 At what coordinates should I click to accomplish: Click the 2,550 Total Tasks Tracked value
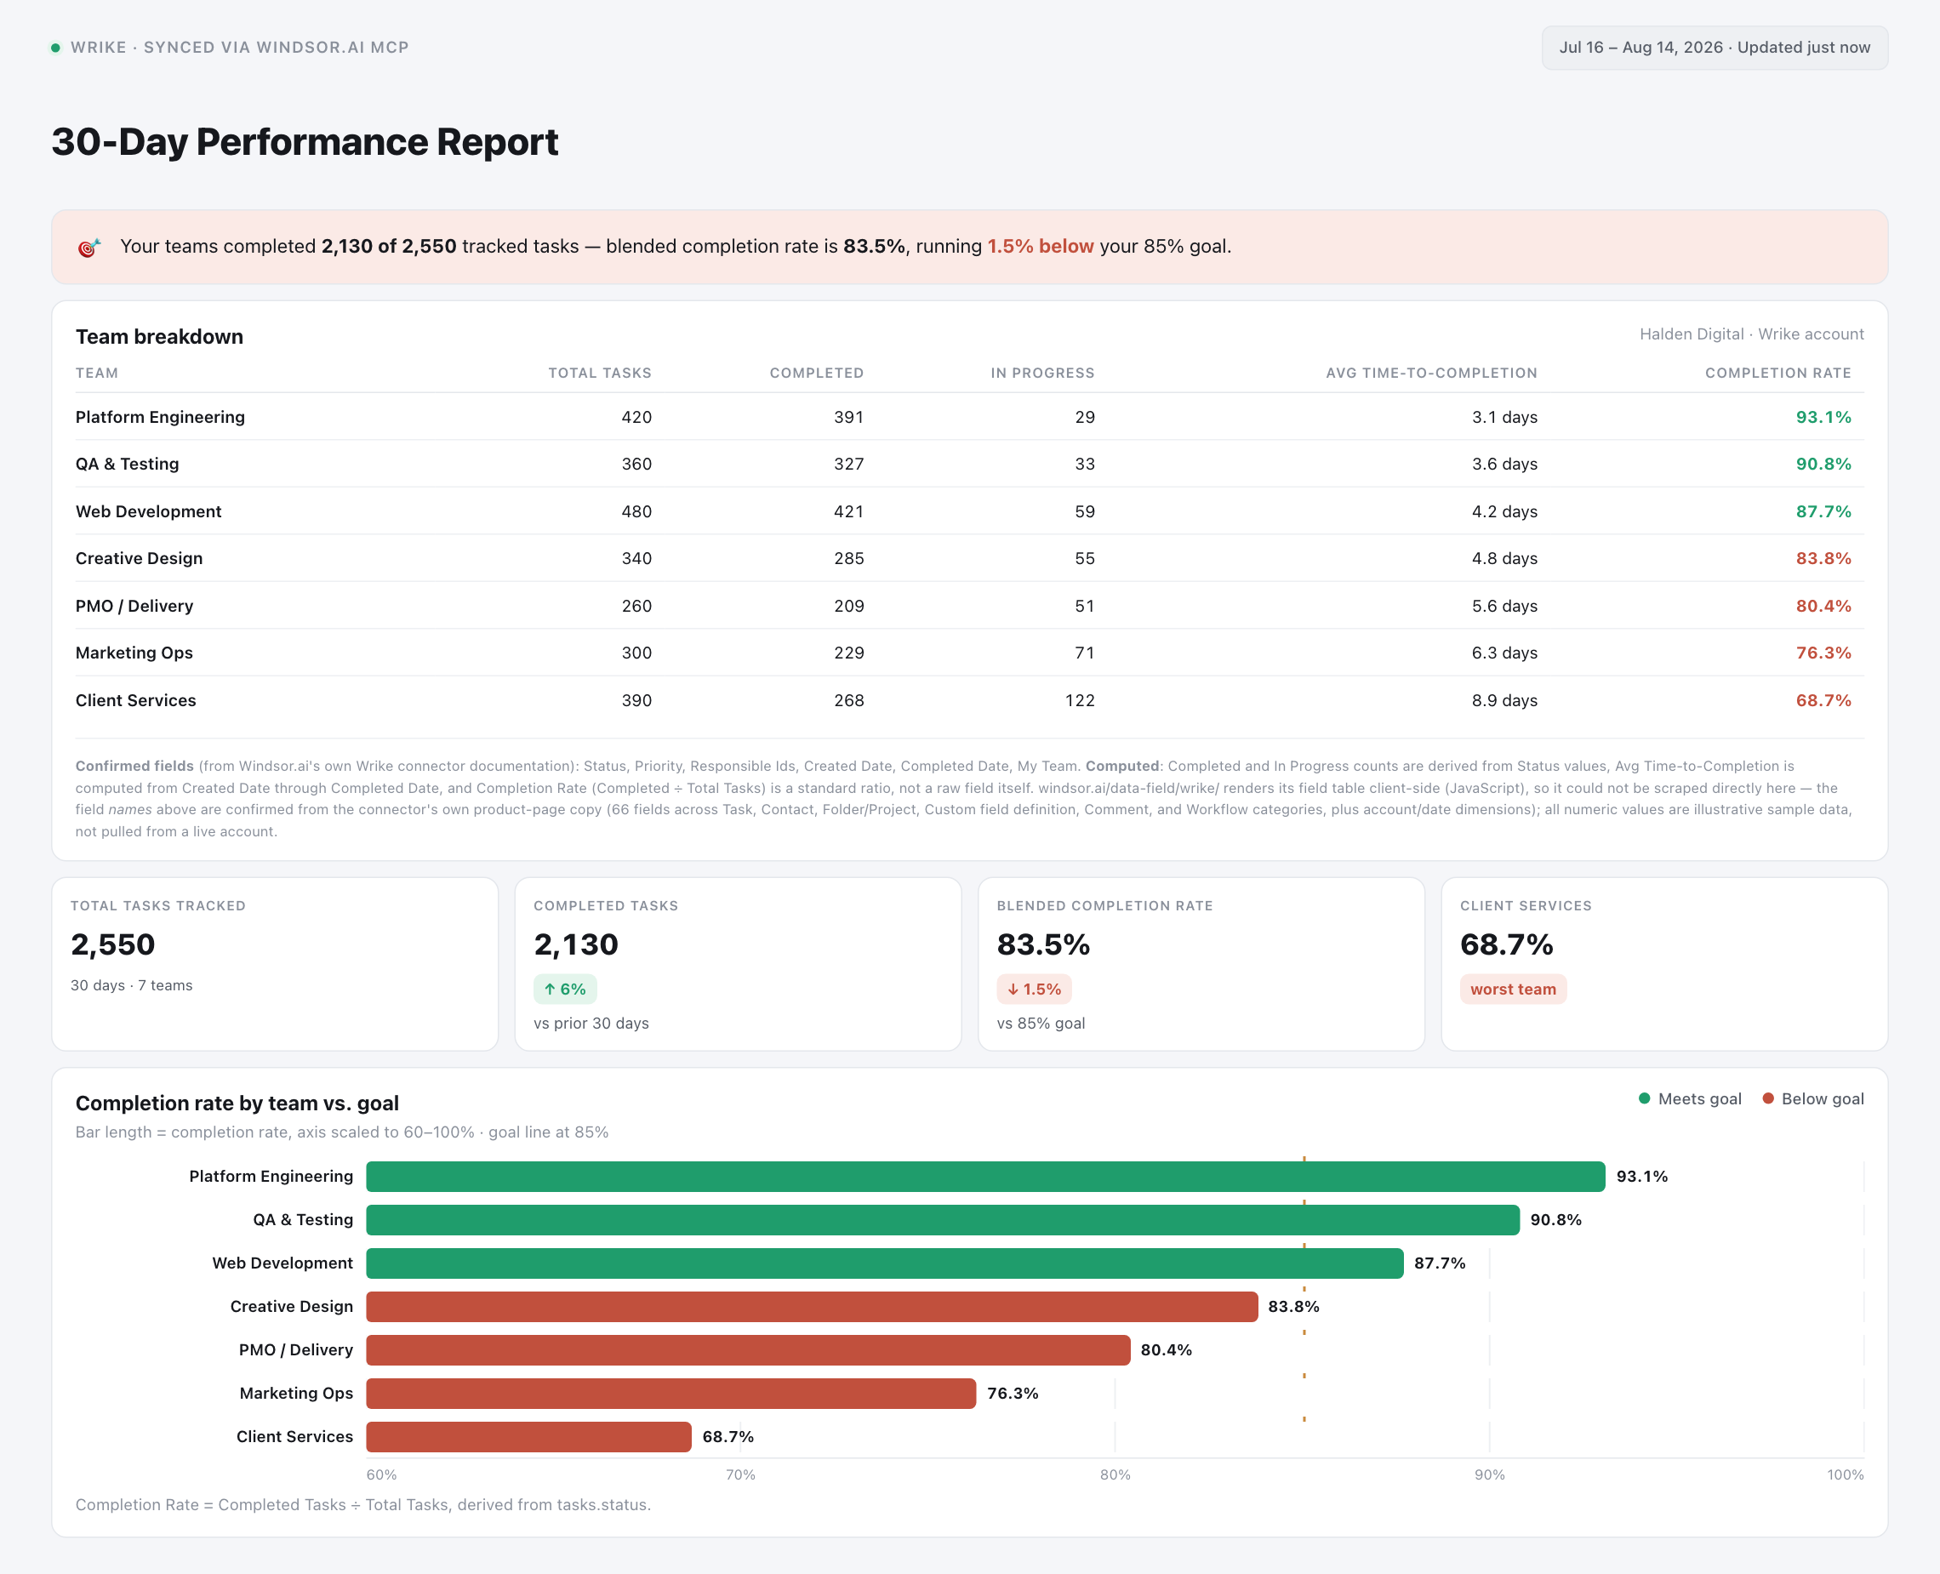(x=113, y=944)
